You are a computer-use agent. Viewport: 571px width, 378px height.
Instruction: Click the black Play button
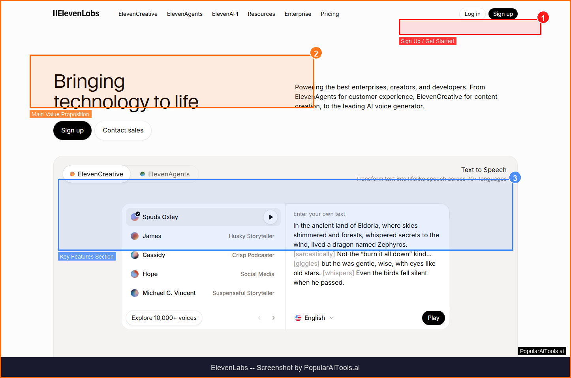(x=433, y=318)
